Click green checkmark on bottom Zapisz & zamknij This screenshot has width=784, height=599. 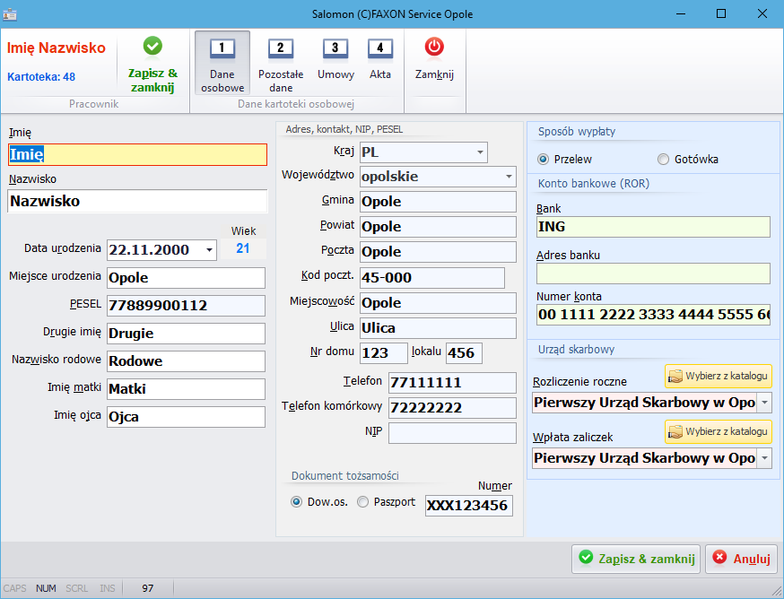click(x=586, y=557)
